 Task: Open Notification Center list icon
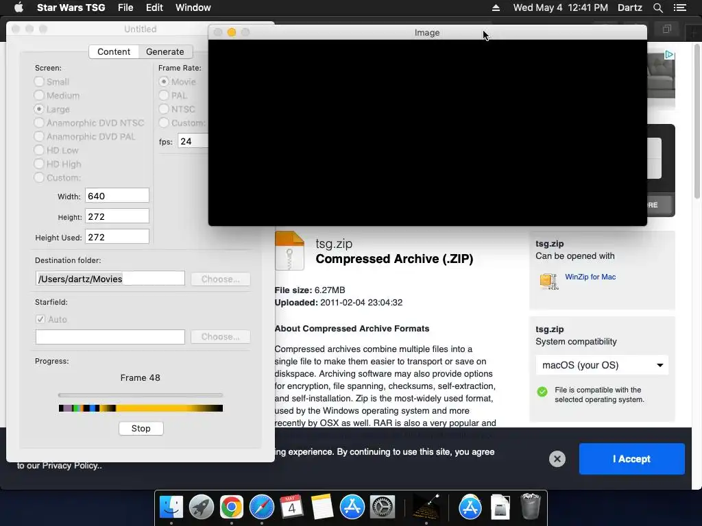679,8
